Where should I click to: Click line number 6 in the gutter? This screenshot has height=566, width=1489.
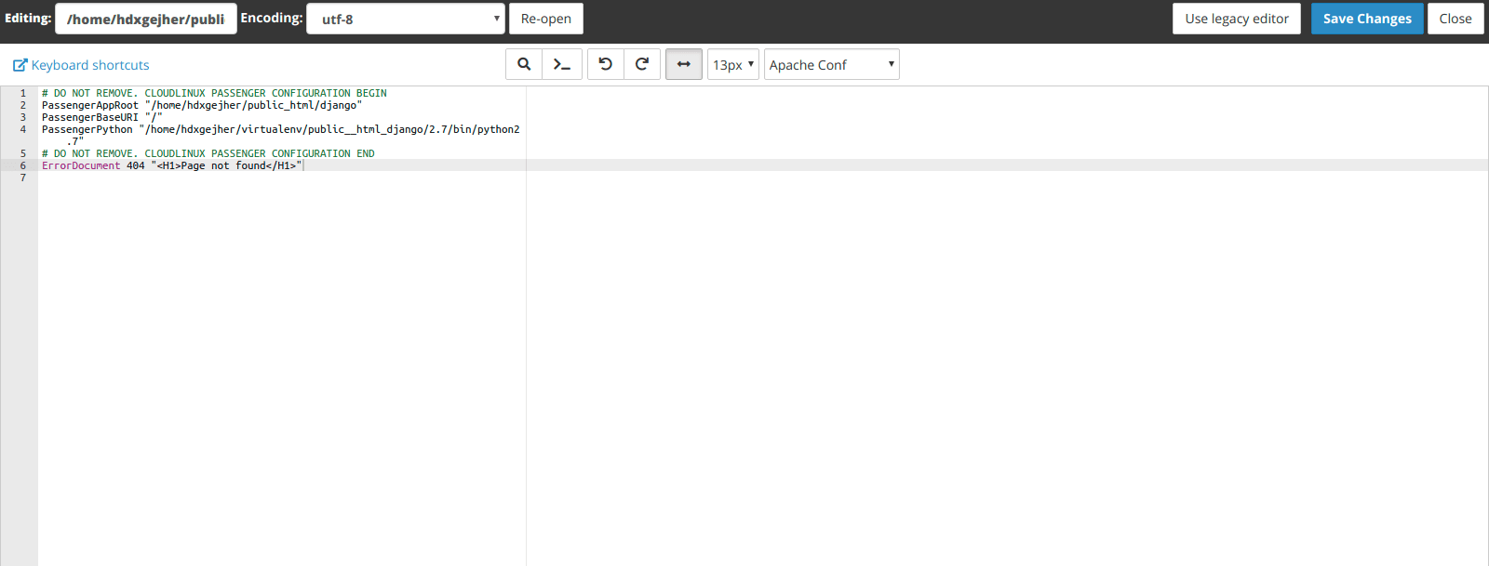[x=23, y=165]
